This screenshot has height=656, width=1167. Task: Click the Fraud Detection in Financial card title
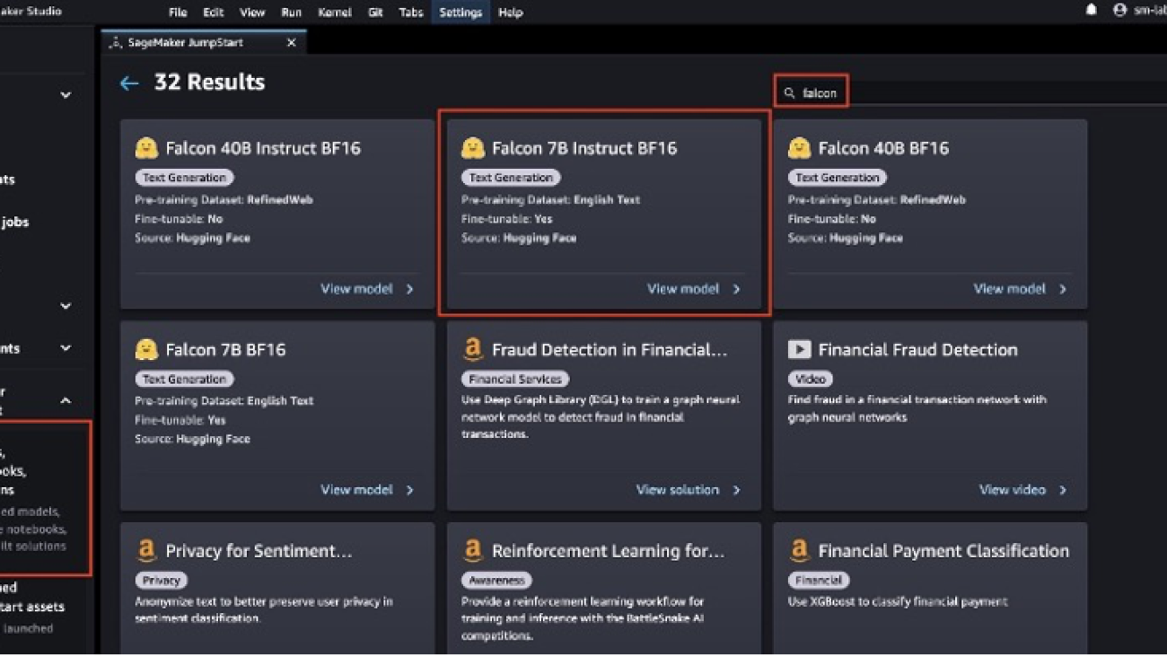click(x=610, y=349)
